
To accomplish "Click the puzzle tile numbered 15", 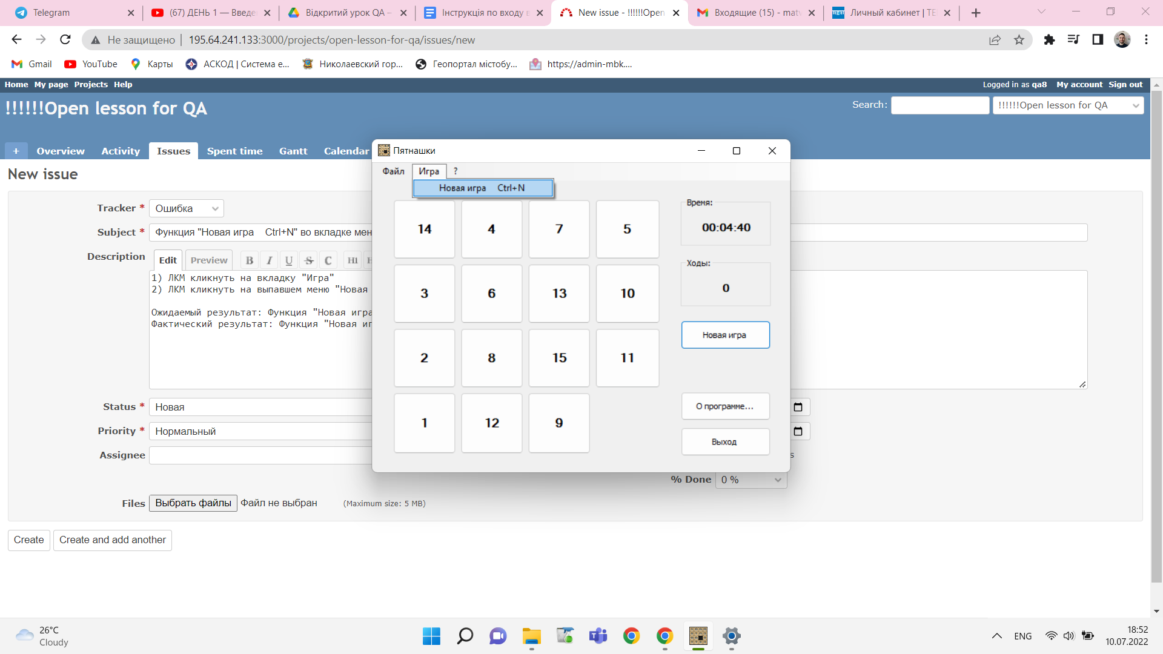I will tap(559, 358).
